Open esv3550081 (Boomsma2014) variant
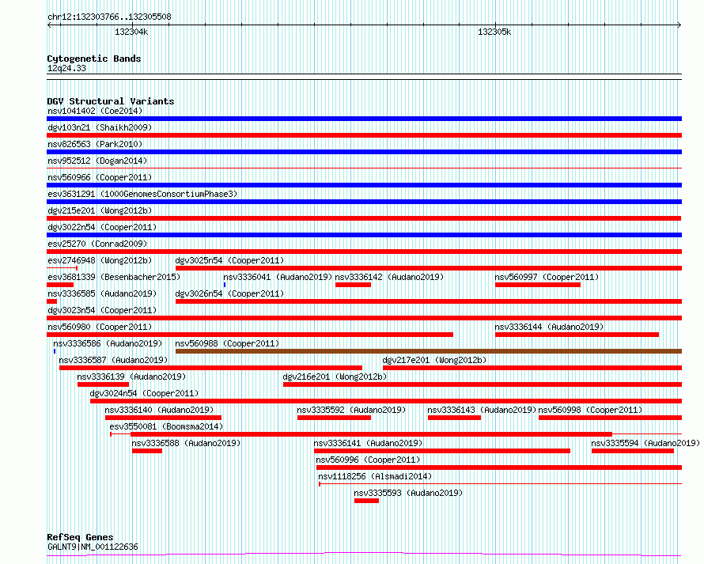The height and width of the screenshot is (564, 704). pyautogui.click(x=166, y=426)
